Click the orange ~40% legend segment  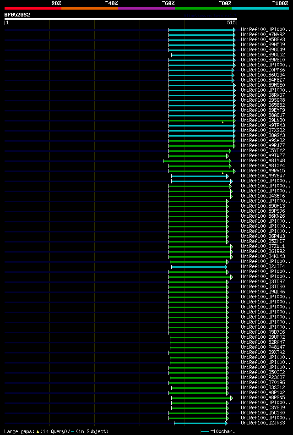click(x=90, y=8)
